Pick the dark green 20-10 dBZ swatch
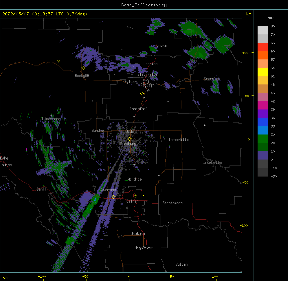 tap(263, 147)
